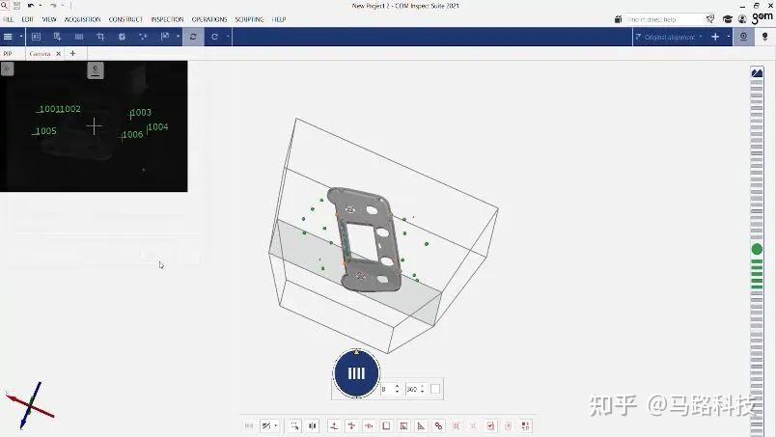Click the green current-stage marker on right timeline
Viewport: 776px width, 437px height.
(757, 250)
